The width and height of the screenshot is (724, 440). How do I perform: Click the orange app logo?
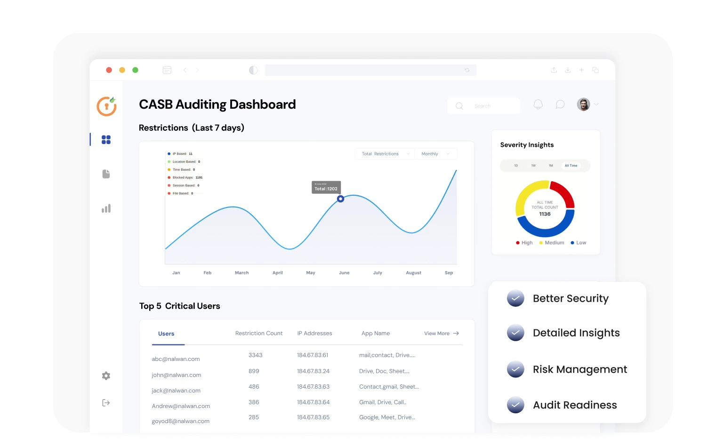click(x=106, y=106)
